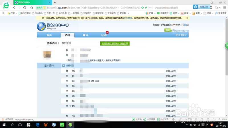
Task: Click green 找回您遗失的好友 button
Action: [115, 44]
